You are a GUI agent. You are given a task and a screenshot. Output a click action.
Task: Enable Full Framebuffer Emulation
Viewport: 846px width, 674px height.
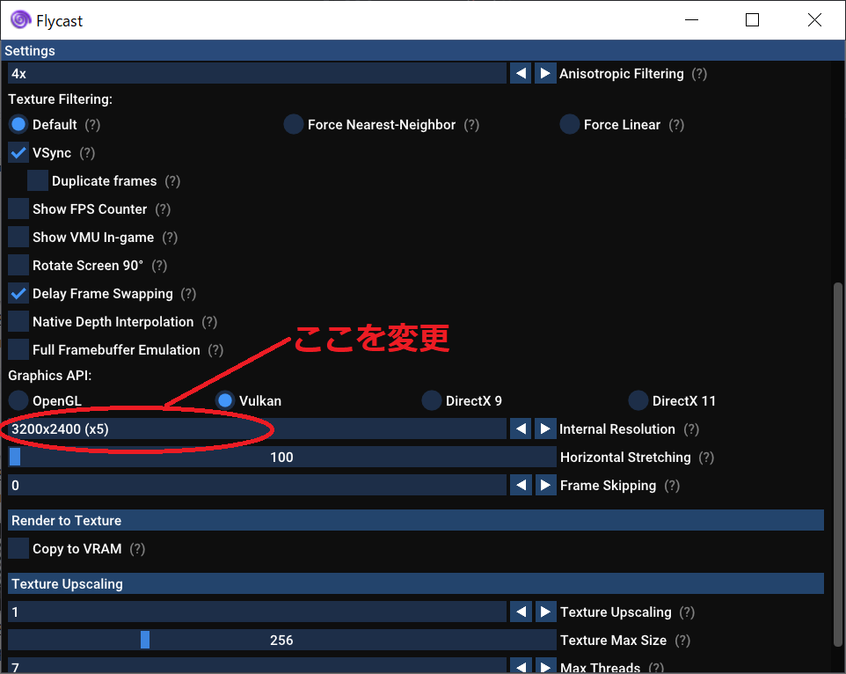pyautogui.click(x=18, y=349)
